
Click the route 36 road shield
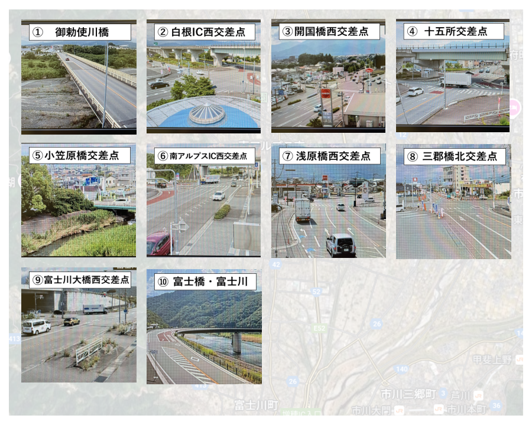[x=496, y=405]
